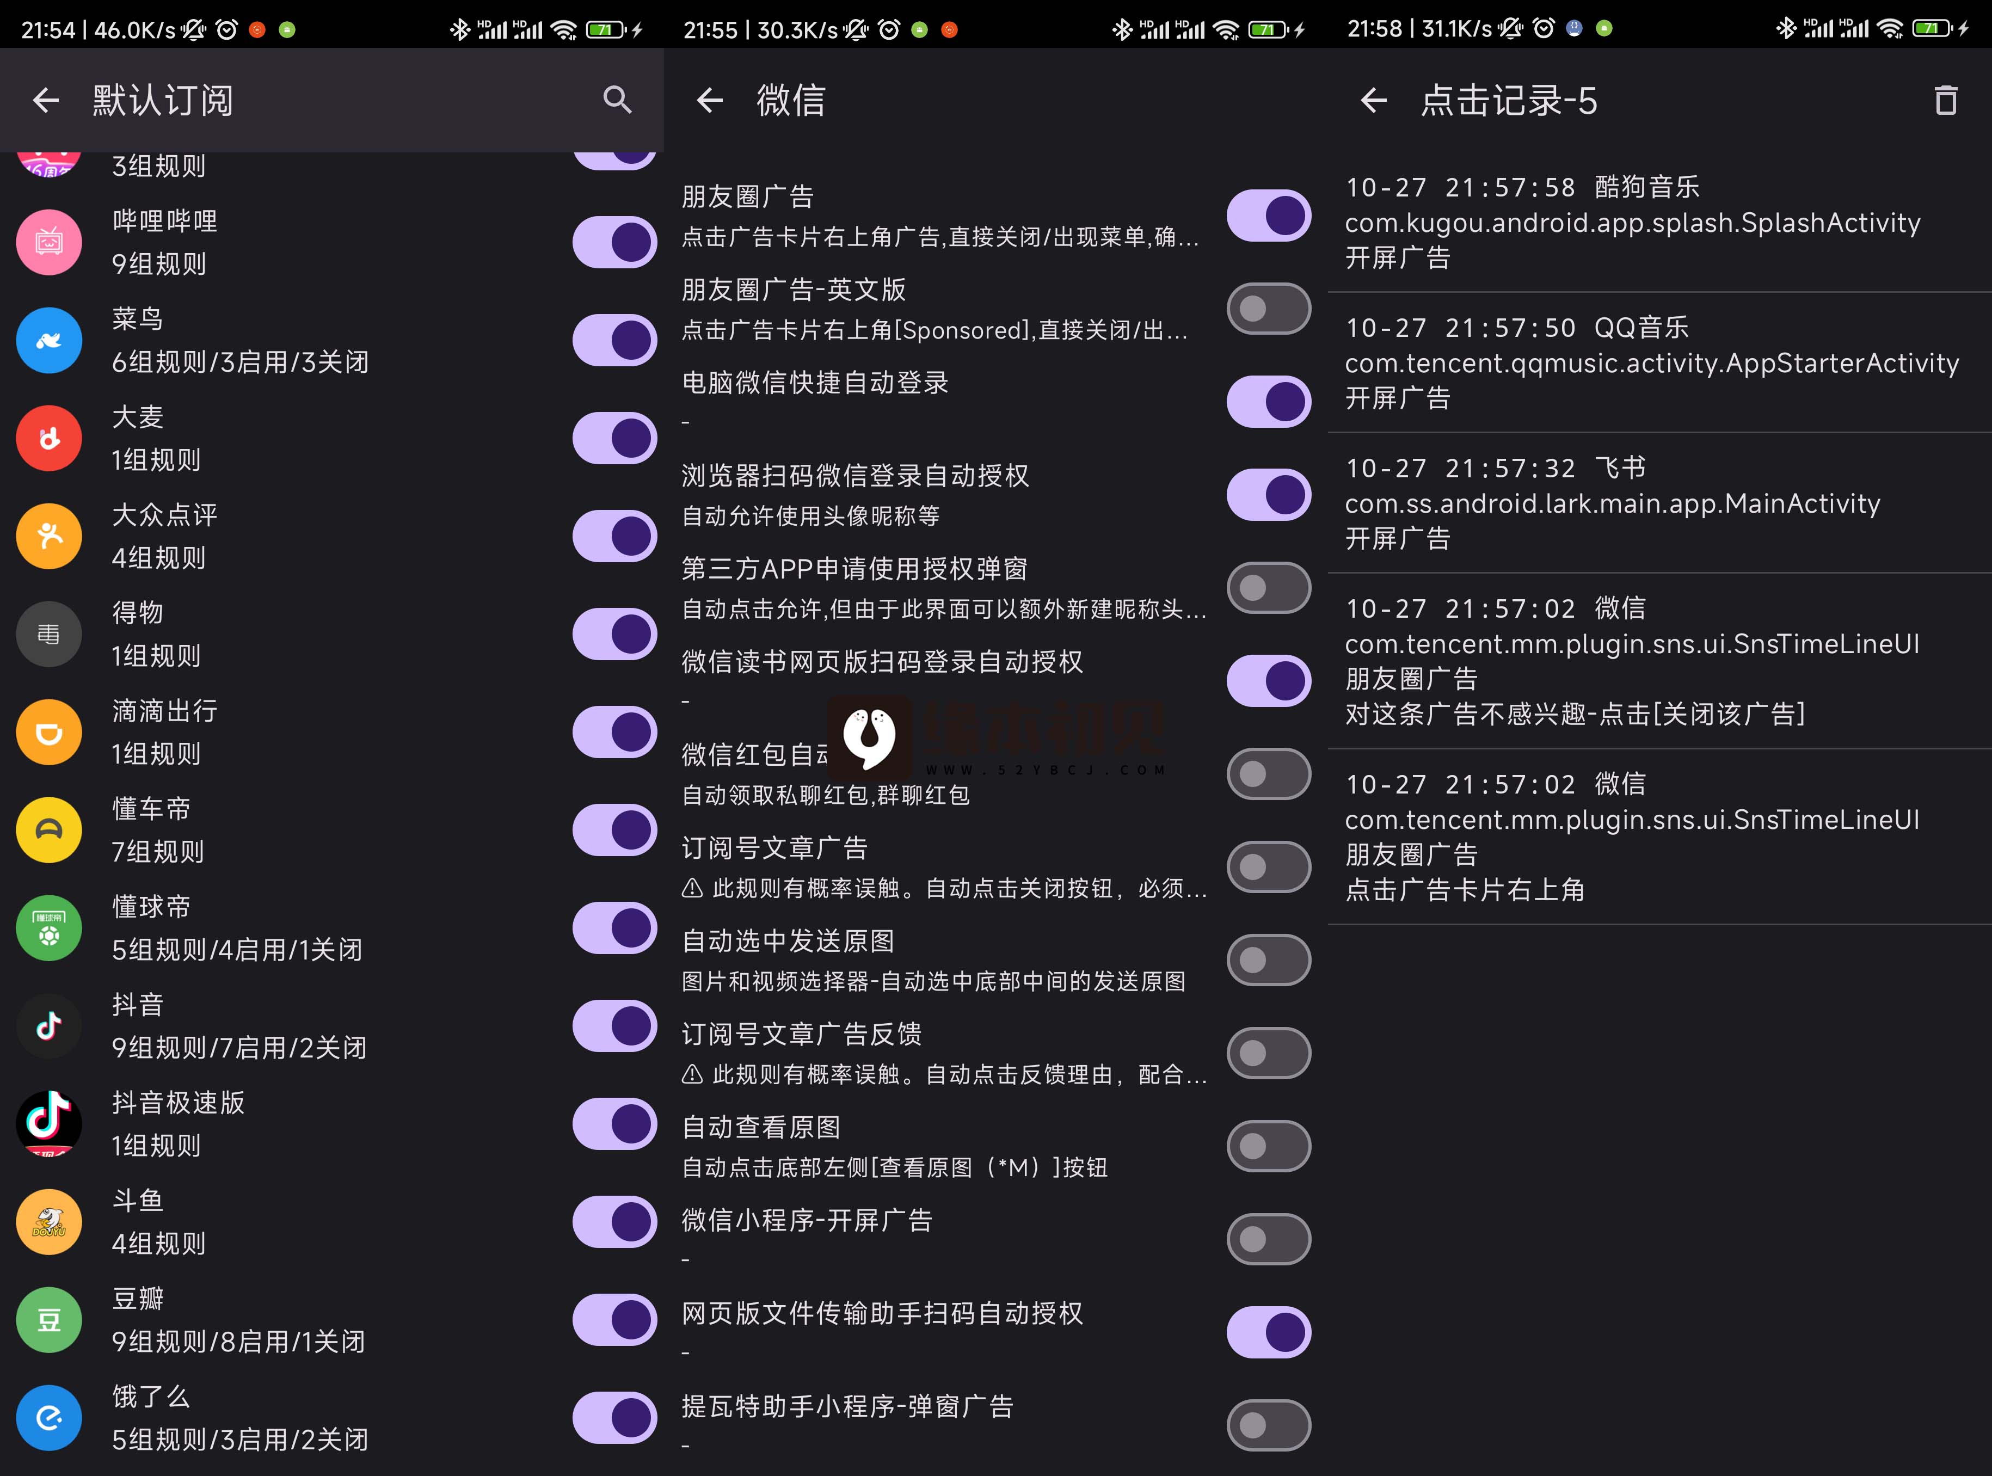Enable 自动选中发送原图 switch

tap(1269, 961)
